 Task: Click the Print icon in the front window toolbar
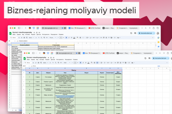39,63
